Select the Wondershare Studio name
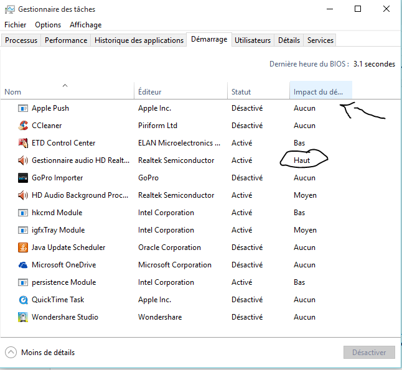Viewport: 402px width, 370px height. [65, 317]
